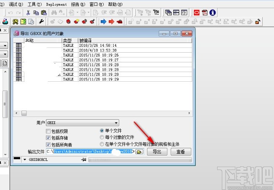274x190 pixels.
Task: Click the black wrench preferences icon
Action: coord(41,21)
